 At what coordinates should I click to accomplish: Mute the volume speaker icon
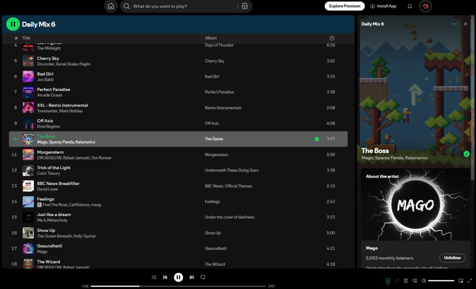coord(424,281)
